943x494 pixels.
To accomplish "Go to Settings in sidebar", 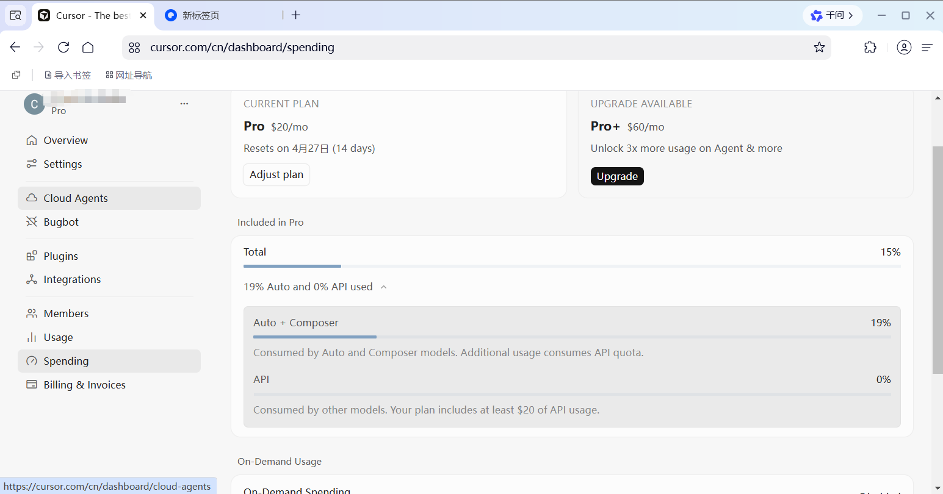I will pos(62,164).
